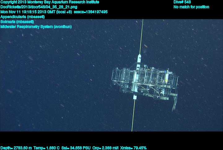Click the Oxy= 2.368 ml/l reading
Screen dimensions: 223x150
[x=105, y=148]
